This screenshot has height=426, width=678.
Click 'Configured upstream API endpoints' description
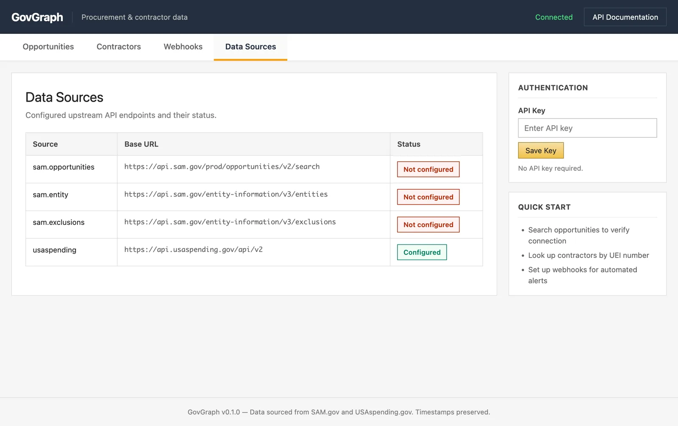tap(121, 115)
